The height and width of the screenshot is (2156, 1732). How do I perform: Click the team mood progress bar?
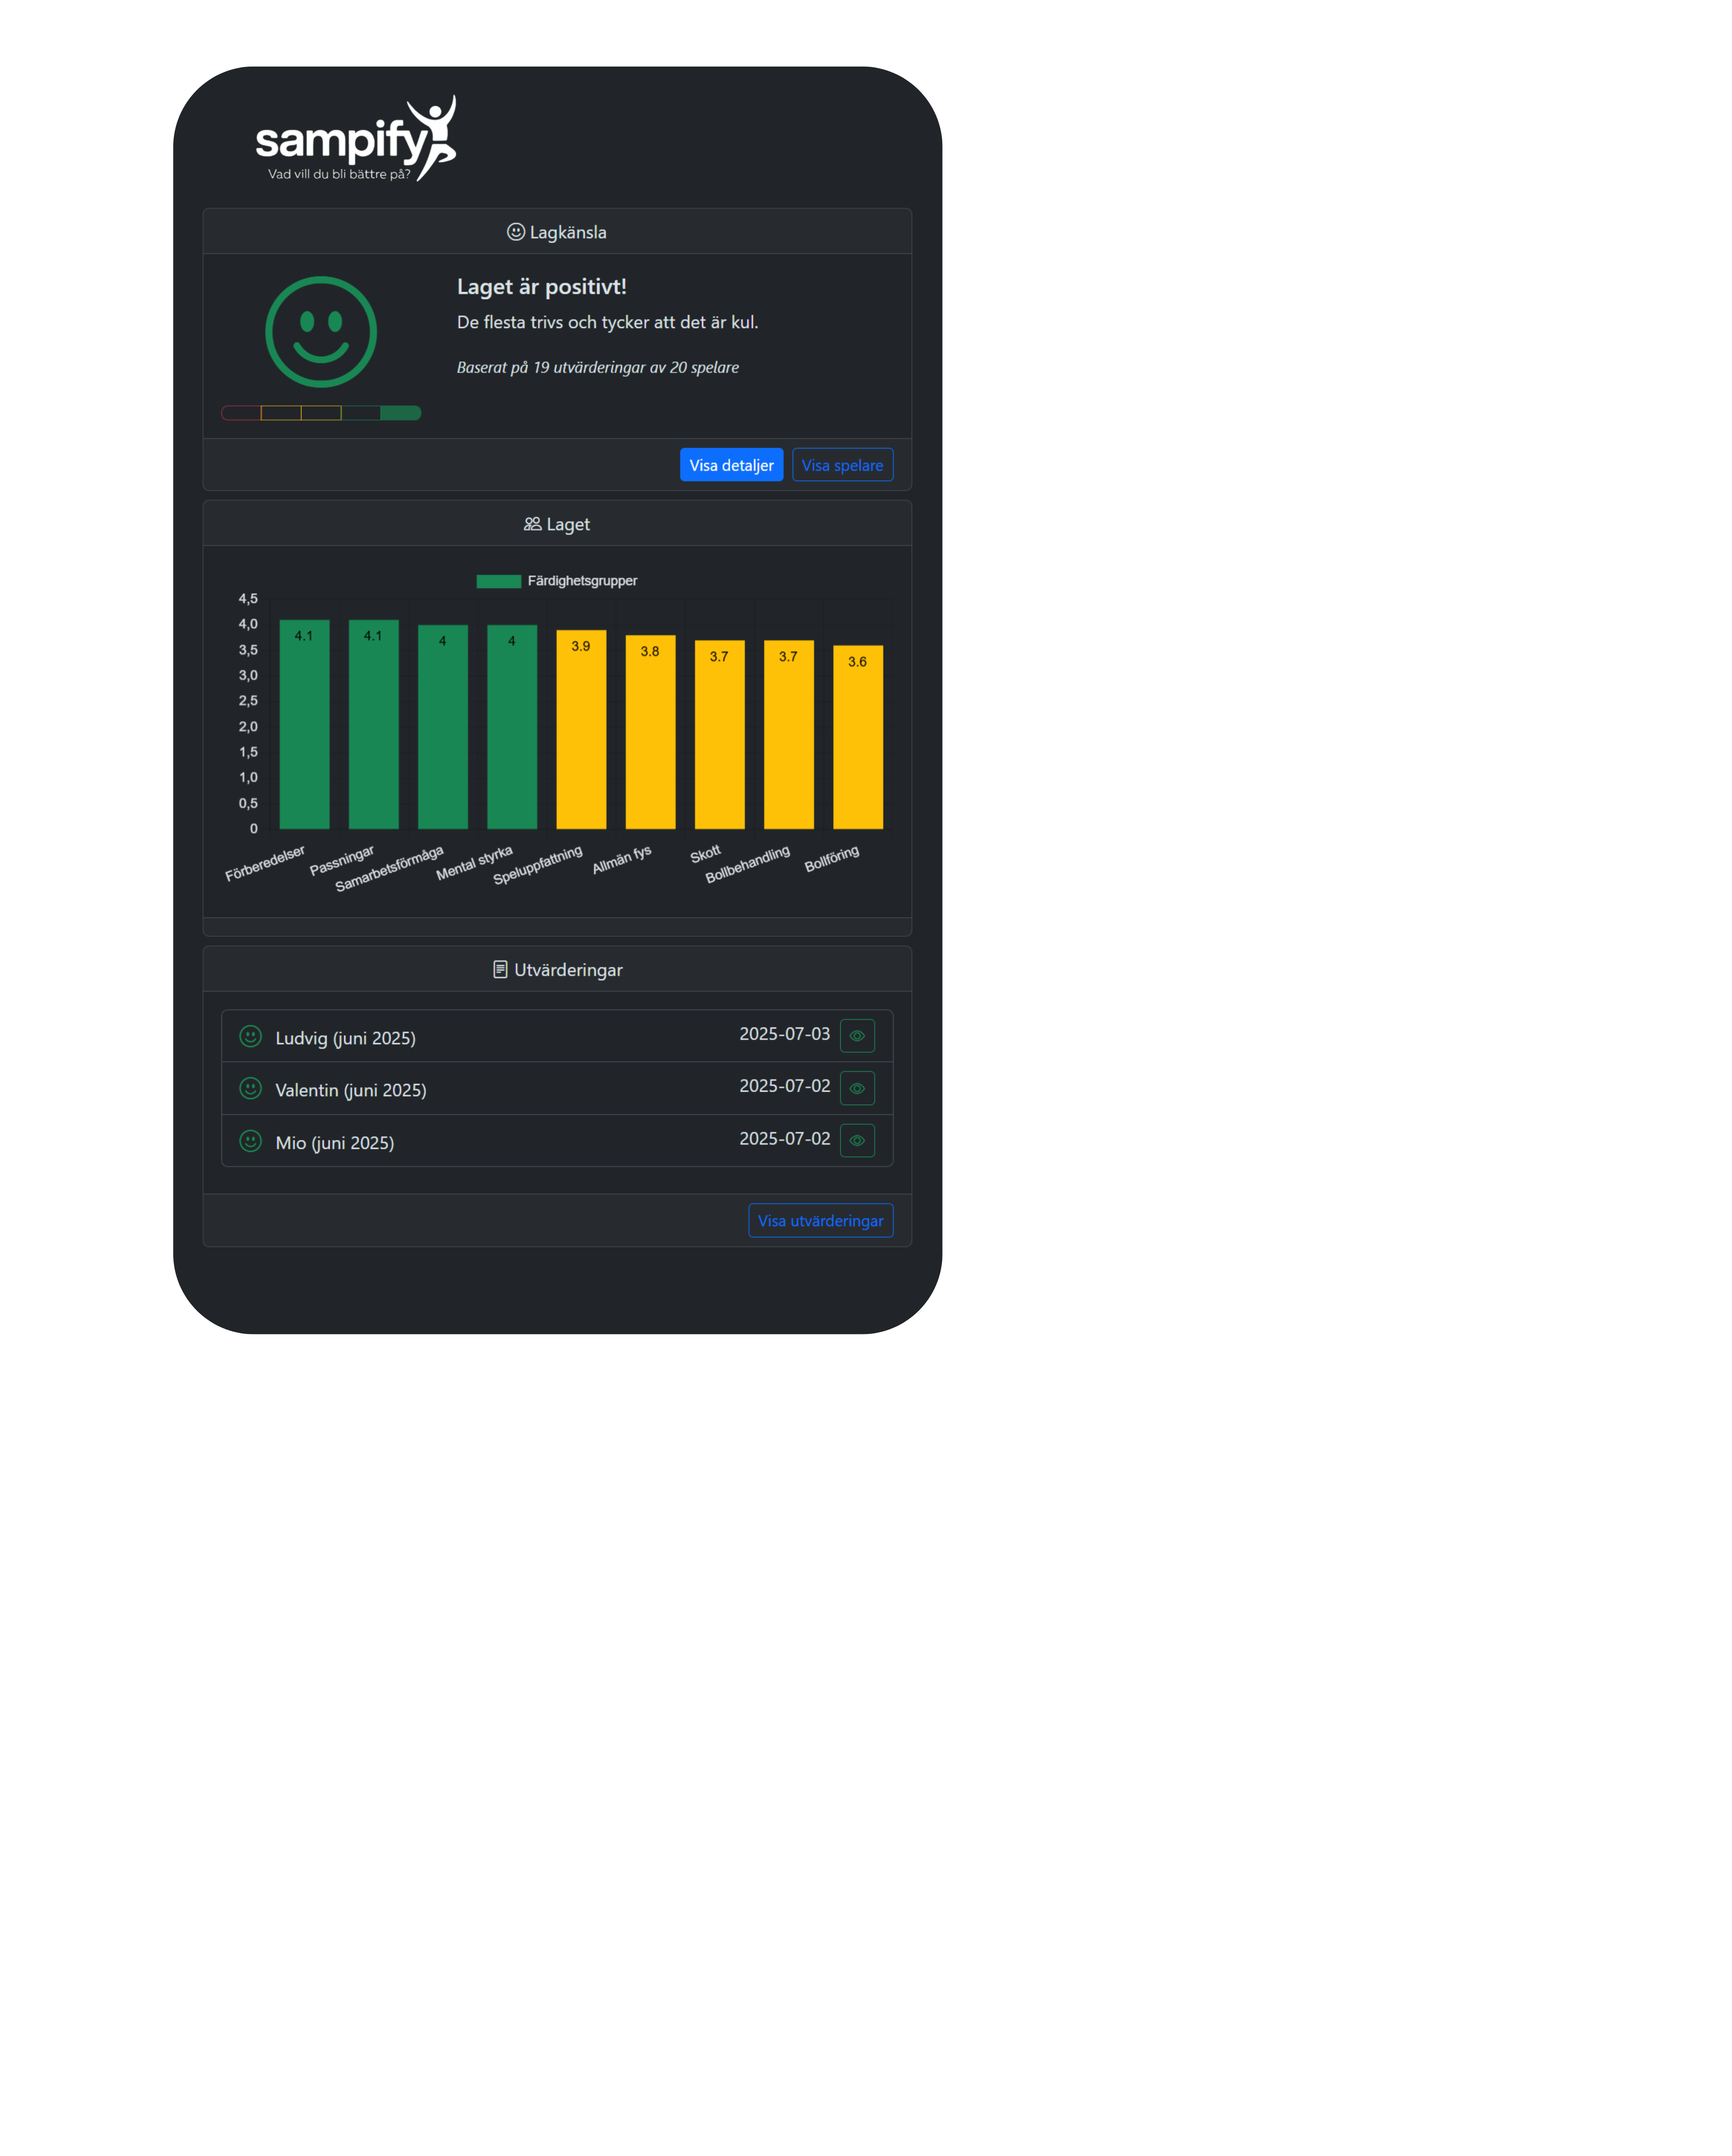(321, 413)
